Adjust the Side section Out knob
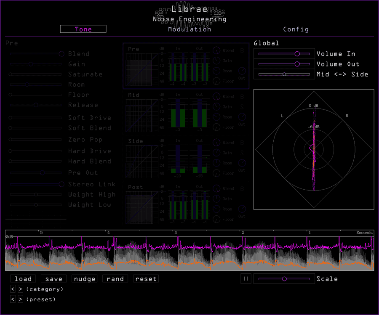This screenshot has width=379, height=315. point(242,163)
